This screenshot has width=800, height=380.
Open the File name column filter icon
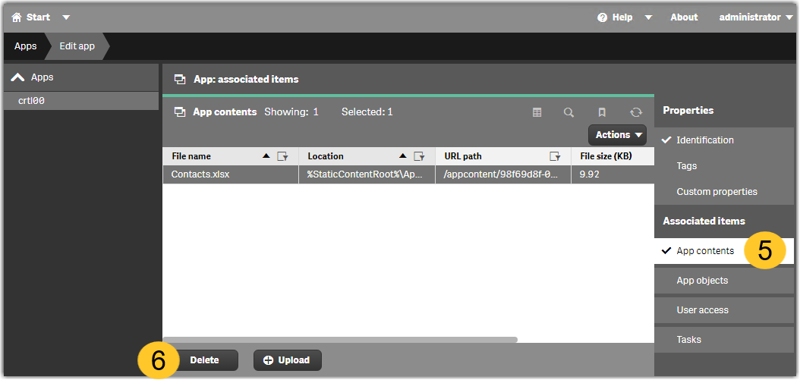tap(283, 156)
